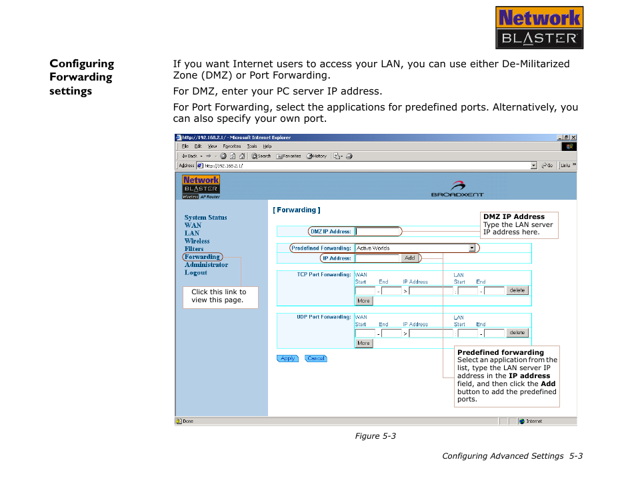This screenshot has height=494, width=636.
Task: Open the address bar dropdown arrow
Action: coord(534,166)
